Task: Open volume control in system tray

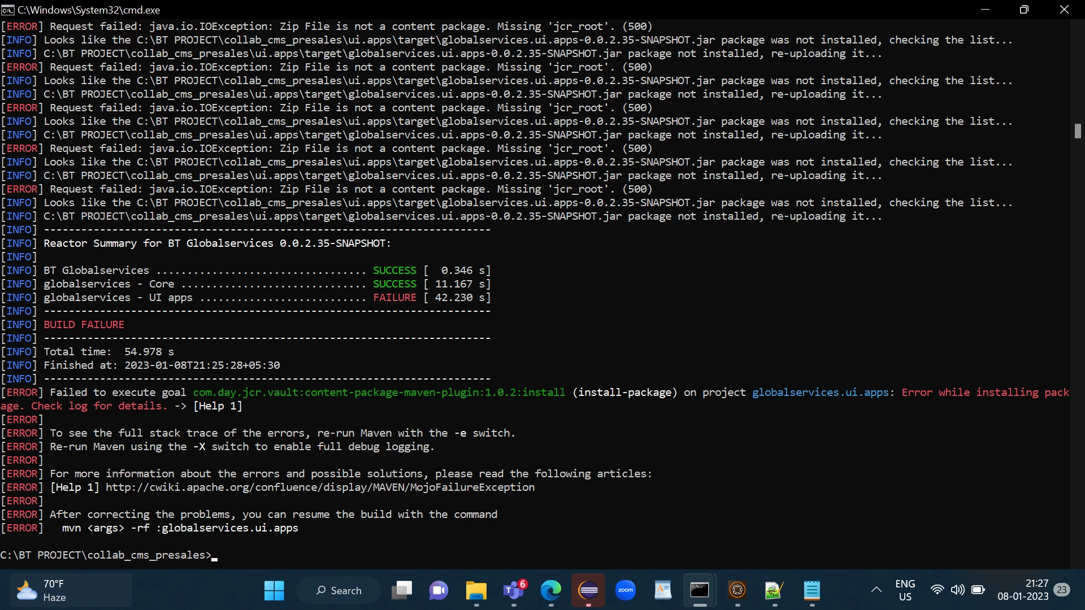Action: (x=957, y=590)
